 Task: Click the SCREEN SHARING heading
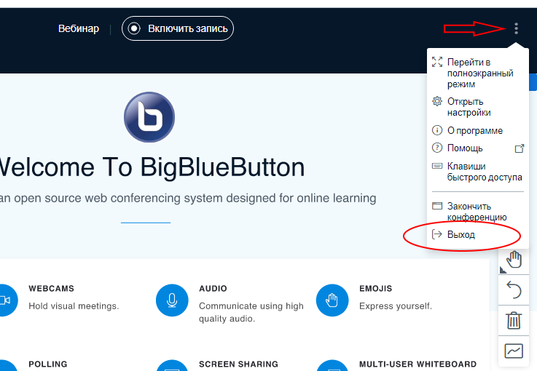click(x=239, y=364)
